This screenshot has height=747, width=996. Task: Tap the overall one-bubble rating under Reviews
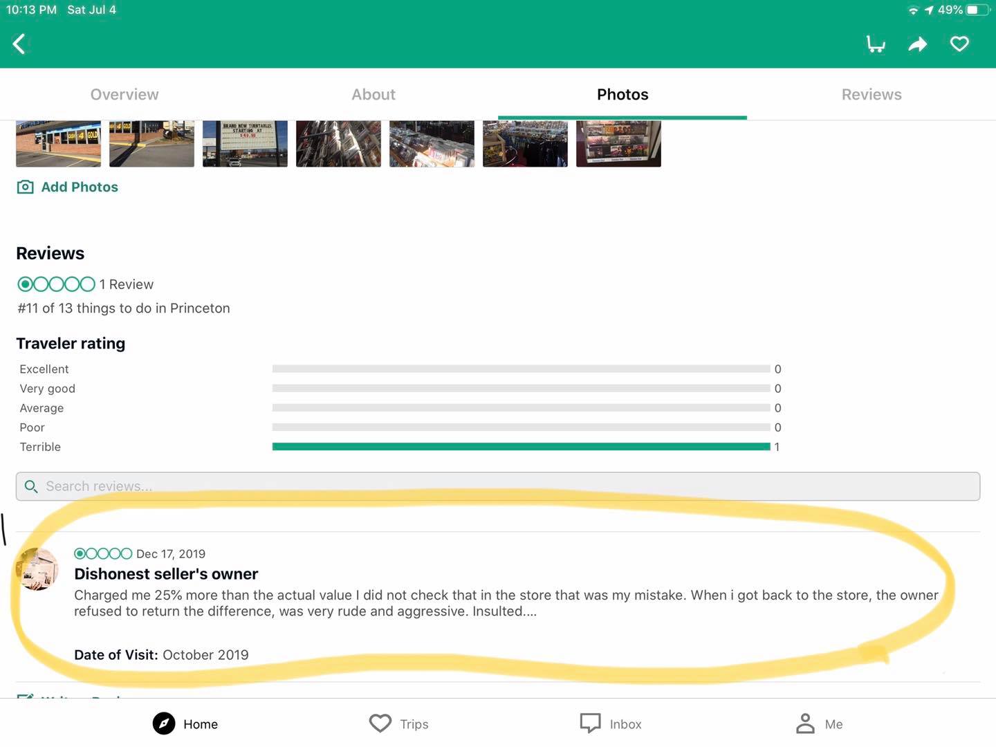pos(56,284)
